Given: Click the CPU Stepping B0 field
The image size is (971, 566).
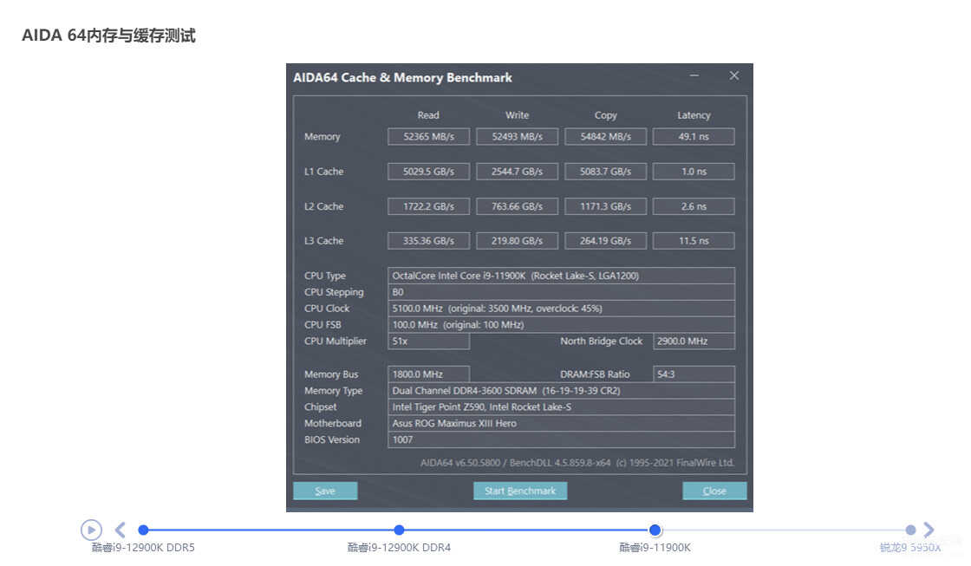Looking at the screenshot, I should (561, 292).
